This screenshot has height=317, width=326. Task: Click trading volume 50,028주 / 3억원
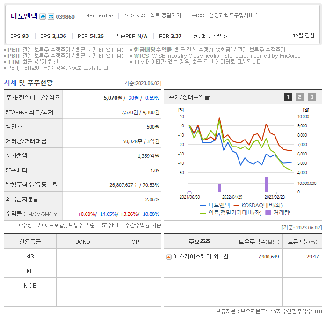(x=141, y=141)
